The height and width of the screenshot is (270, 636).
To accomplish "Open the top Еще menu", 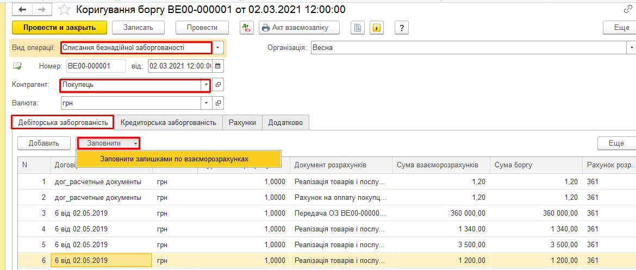I will pos(619,28).
